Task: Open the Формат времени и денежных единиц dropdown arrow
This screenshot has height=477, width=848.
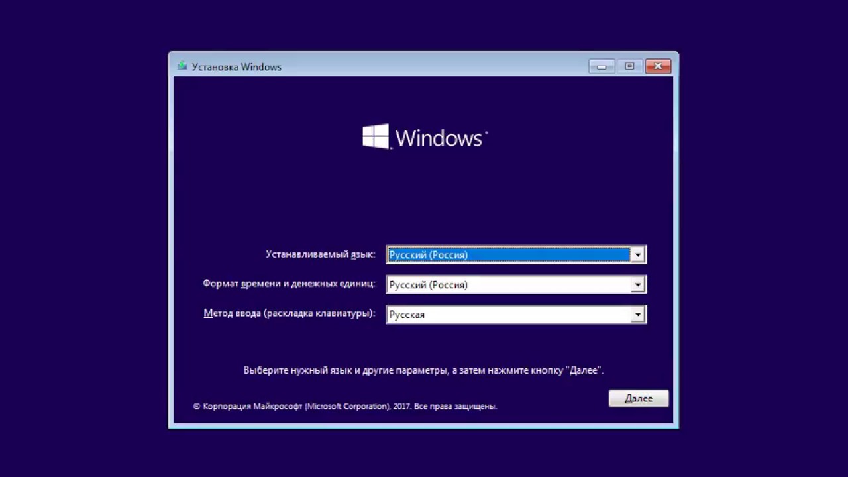Action: point(637,284)
